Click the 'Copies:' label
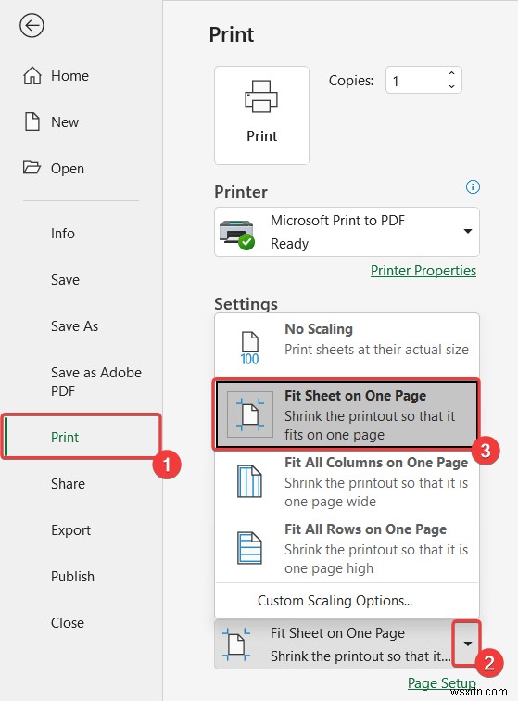The image size is (518, 701). [351, 81]
